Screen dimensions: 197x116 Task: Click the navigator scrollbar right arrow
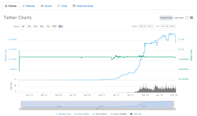point(175,109)
